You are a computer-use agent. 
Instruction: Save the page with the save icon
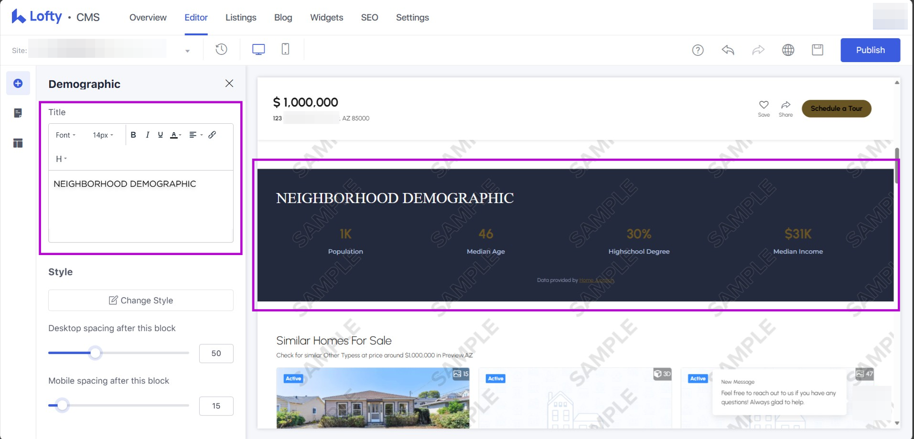(x=817, y=50)
